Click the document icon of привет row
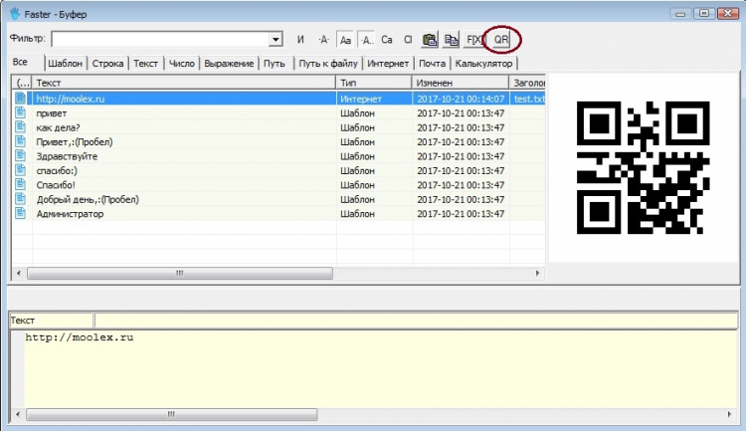The width and height of the screenshot is (746, 431). (x=20, y=112)
